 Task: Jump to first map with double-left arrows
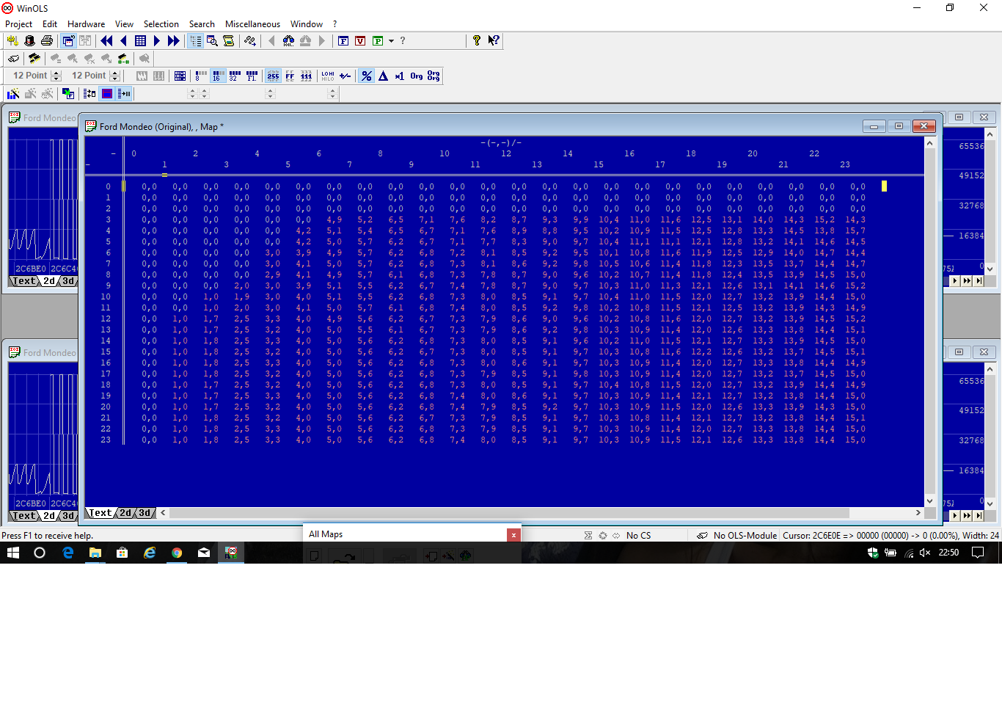(106, 40)
